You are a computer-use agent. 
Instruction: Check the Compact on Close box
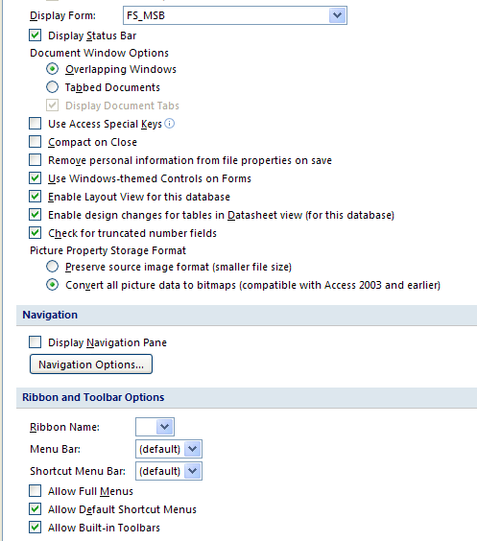coord(36,142)
